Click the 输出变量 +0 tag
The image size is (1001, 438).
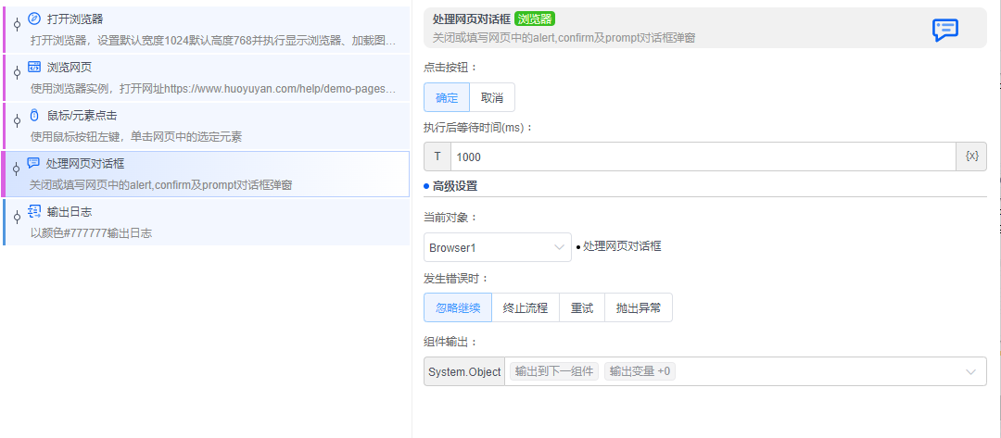640,371
